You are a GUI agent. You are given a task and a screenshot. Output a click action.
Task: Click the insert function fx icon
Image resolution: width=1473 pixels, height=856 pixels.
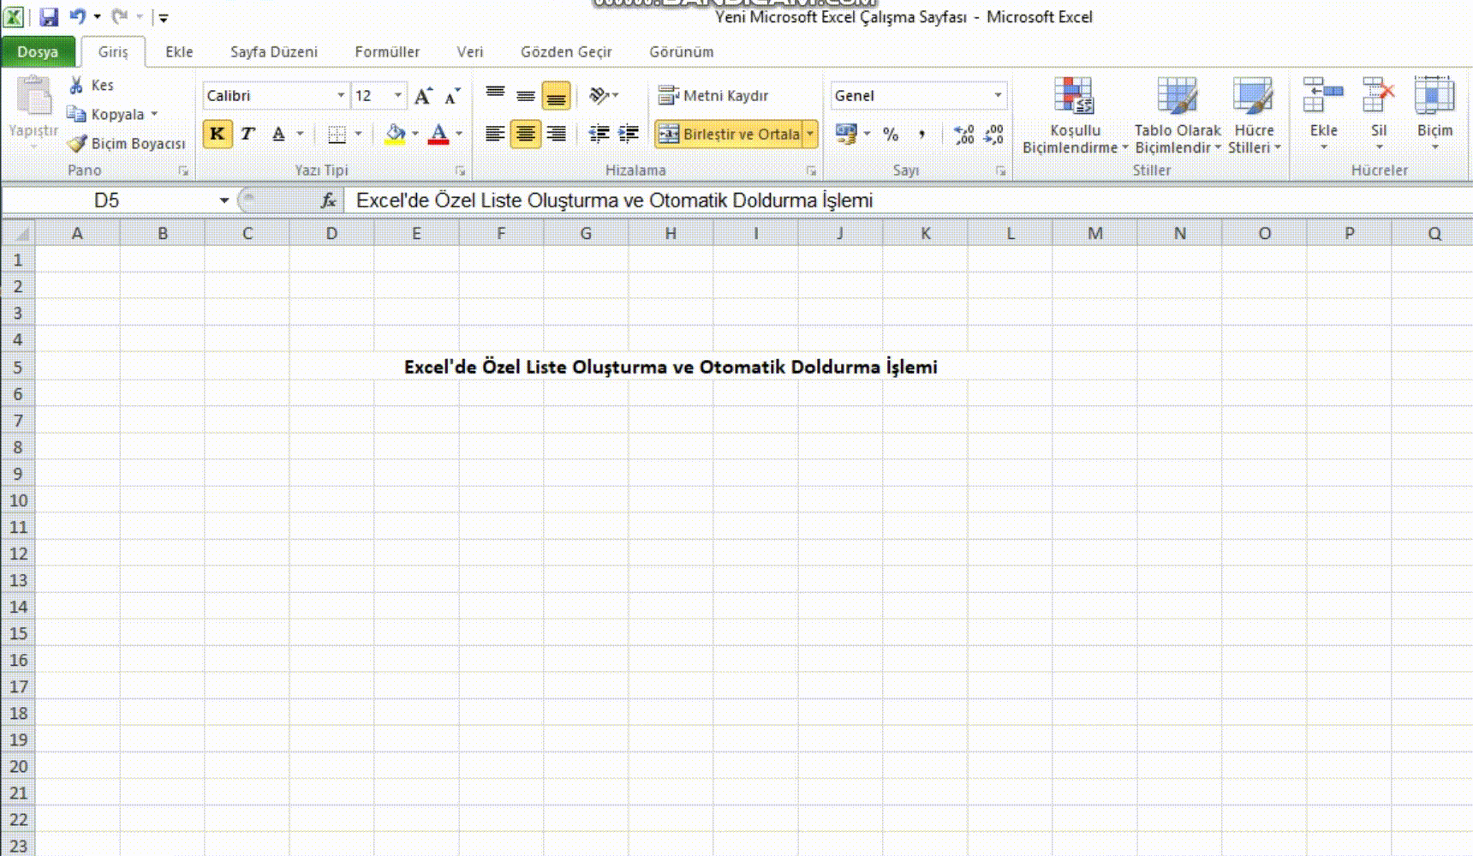pos(328,201)
